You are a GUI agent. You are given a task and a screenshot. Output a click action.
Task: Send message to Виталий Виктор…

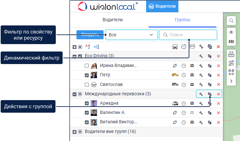[192, 122]
